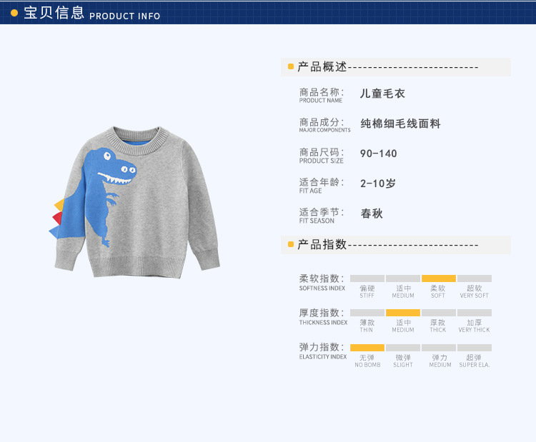
Task: Select the highlighted NO BOMB elasticity bar
Action: [367, 348]
